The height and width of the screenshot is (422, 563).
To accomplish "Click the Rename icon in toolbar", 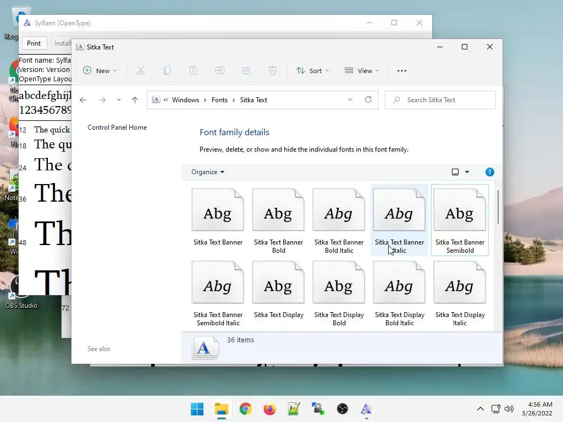I will (220, 71).
